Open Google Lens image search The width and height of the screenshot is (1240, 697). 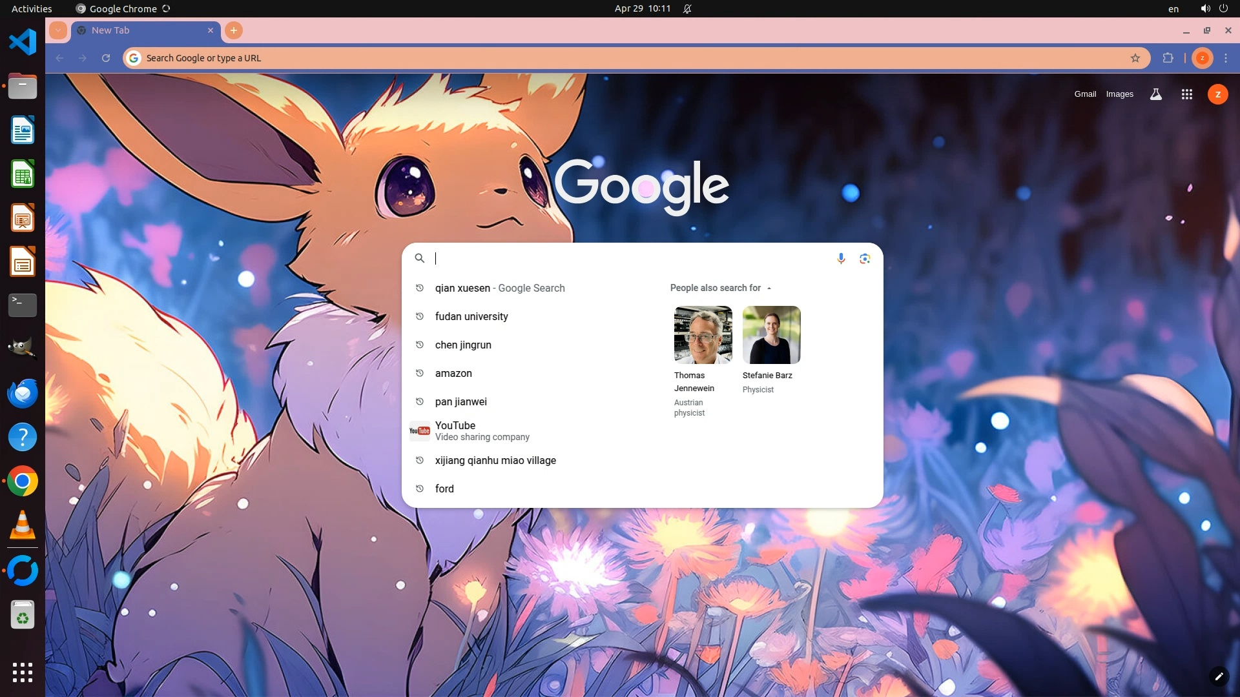(x=865, y=258)
